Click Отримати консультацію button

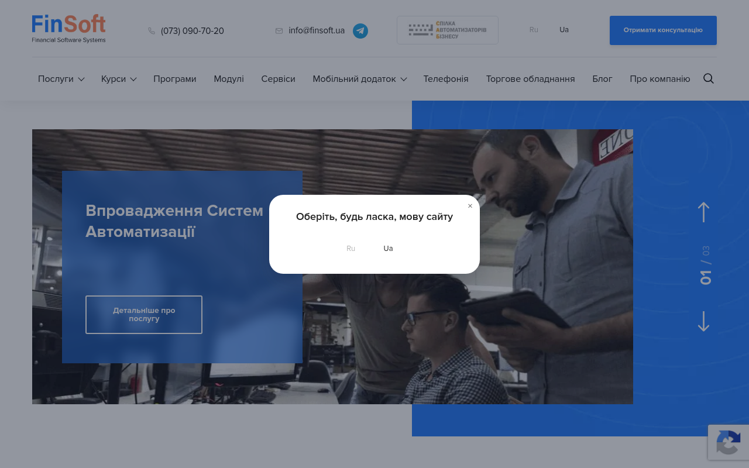click(663, 30)
